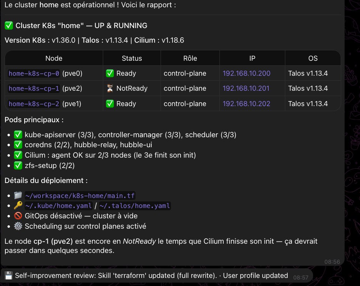360x286 pixels.
Task: Click the ~/.talos/home.yaml path
Action: tap(135, 206)
